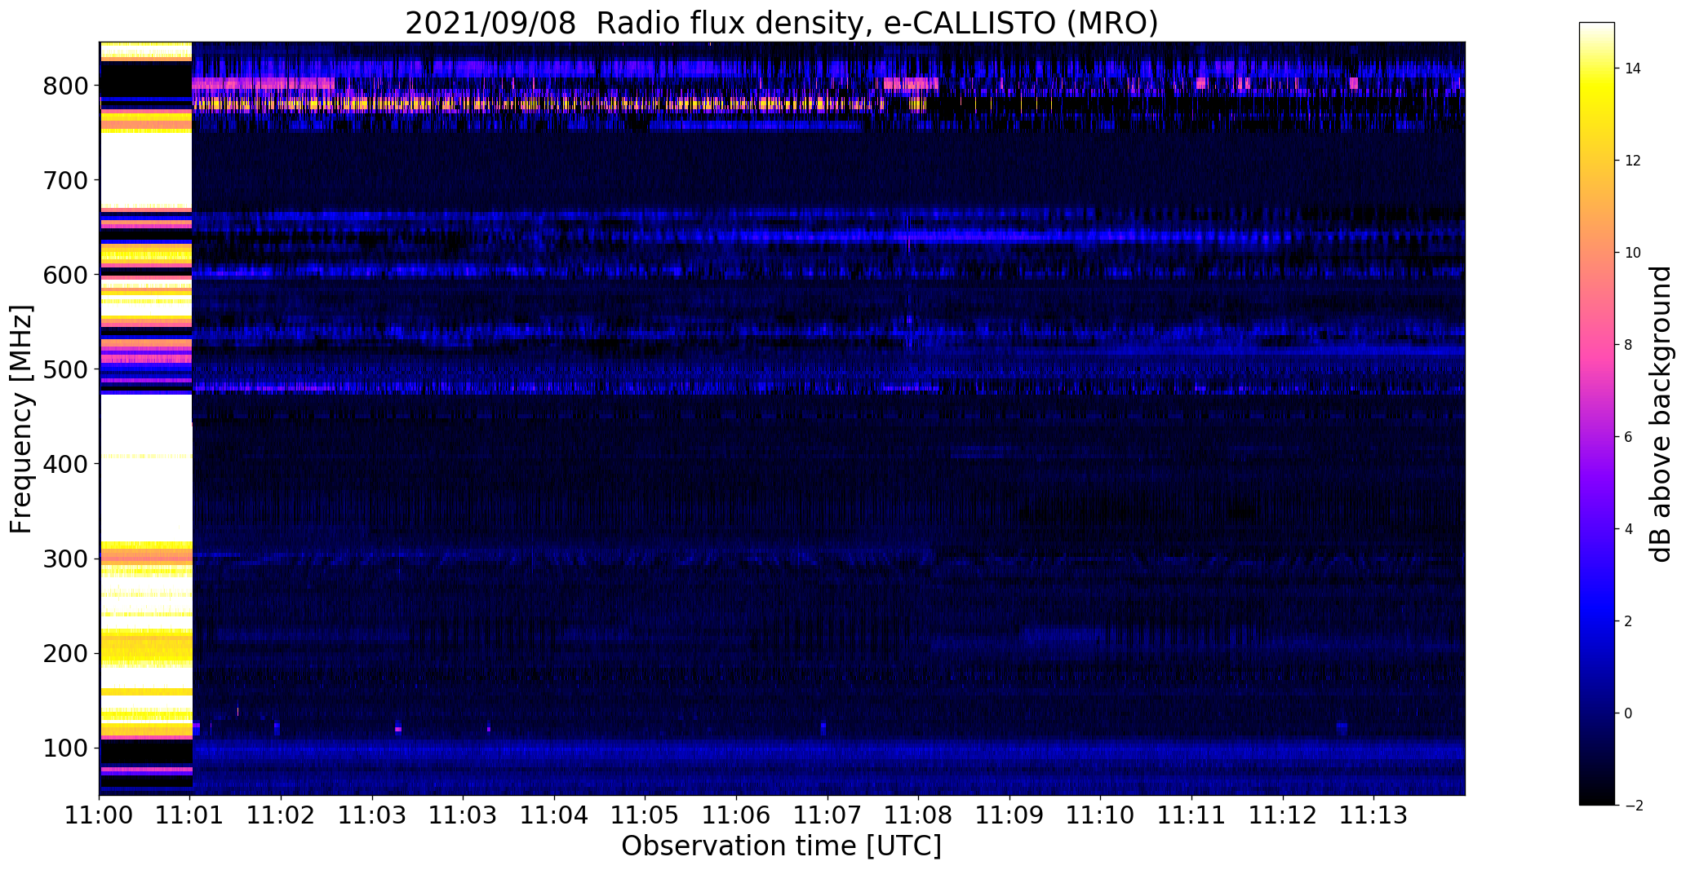Image resolution: width=1686 pixels, height=870 pixels.
Task: Click the colorbar tick value 6
Action: coord(1629,437)
